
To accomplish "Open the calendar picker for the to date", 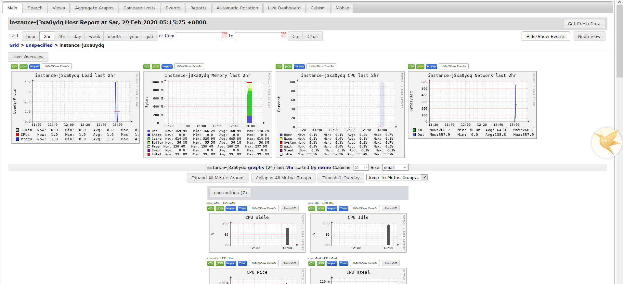I will coord(284,35).
